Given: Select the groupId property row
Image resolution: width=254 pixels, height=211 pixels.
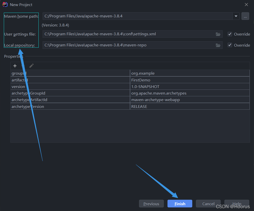Looking at the screenshot, I should tap(130, 73).
